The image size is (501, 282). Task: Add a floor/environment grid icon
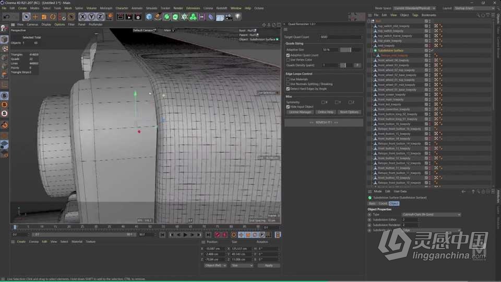(x=220, y=17)
